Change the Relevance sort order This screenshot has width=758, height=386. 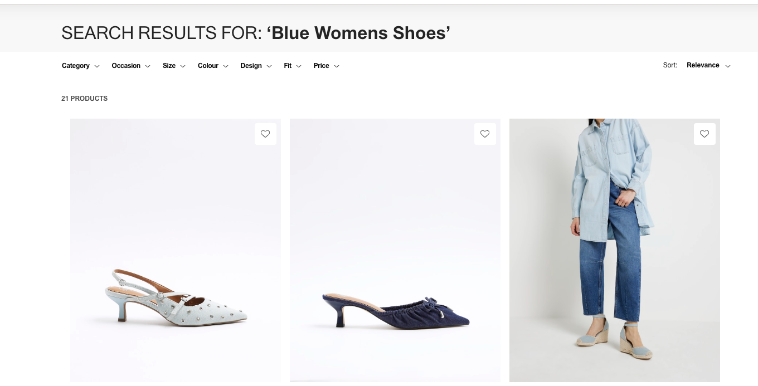click(703, 65)
